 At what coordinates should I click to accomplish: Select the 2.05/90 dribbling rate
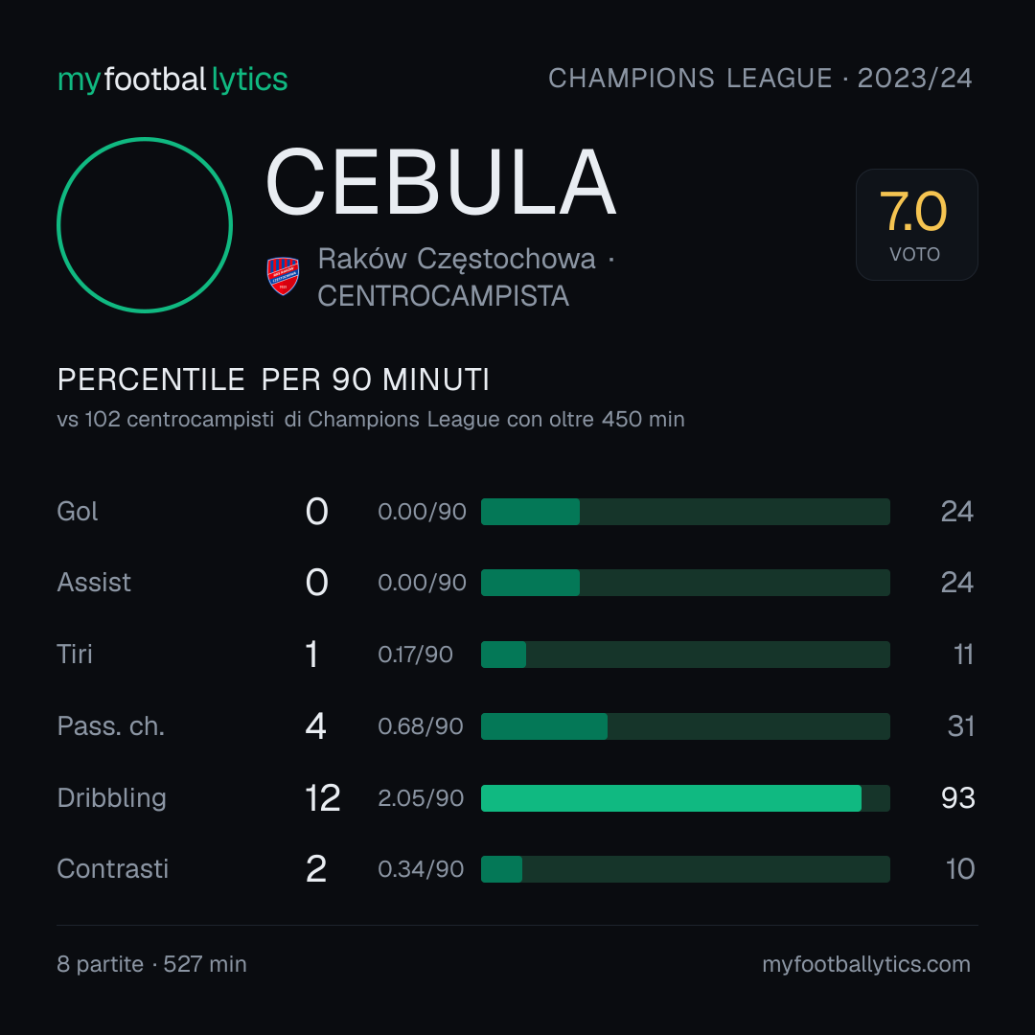[421, 798]
